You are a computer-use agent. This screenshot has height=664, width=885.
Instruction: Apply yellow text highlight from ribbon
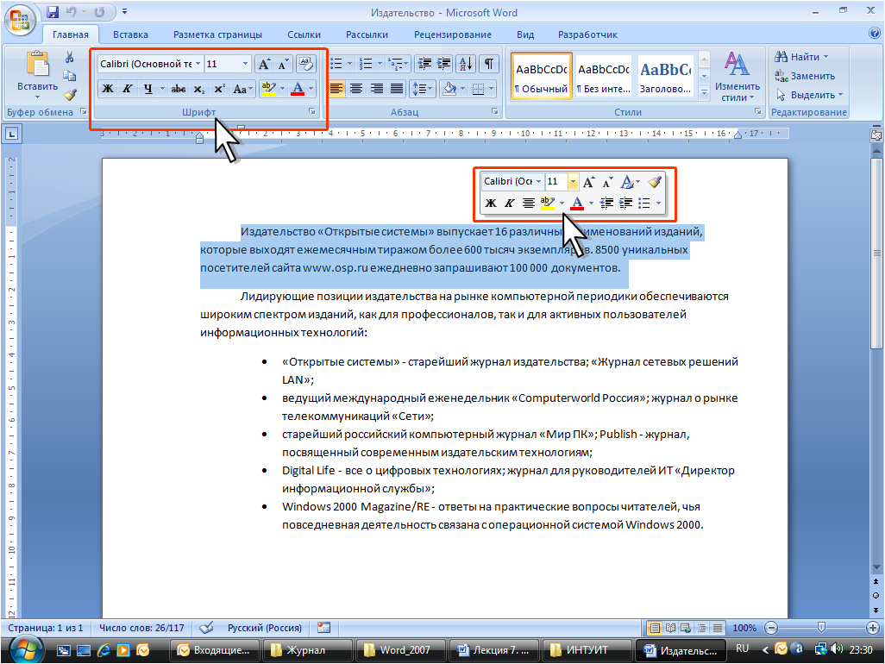pos(268,89)
